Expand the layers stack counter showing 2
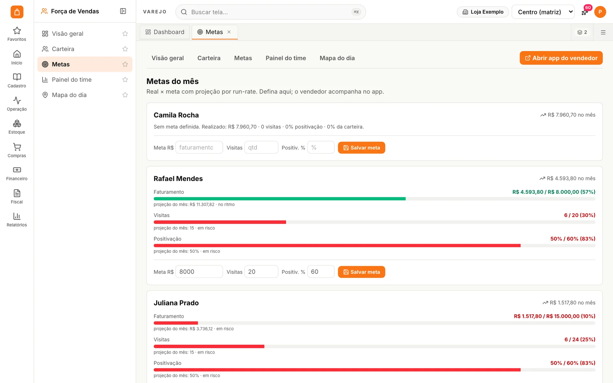Image resolution: width=613 pixels, height=383 pixels. click(582, 32)
